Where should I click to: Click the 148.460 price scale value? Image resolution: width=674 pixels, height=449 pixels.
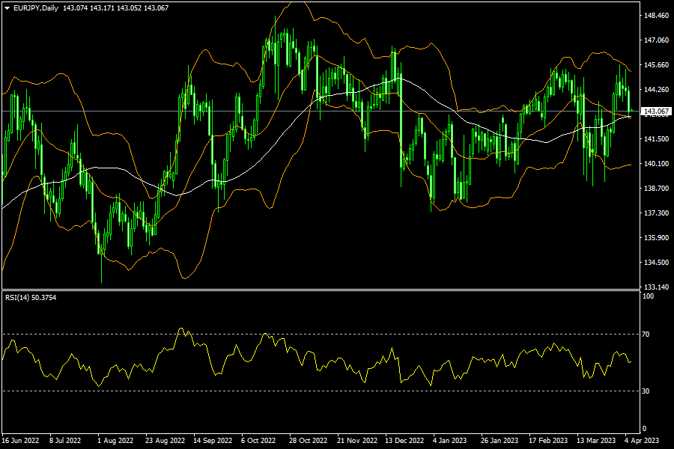coord(656,16)
